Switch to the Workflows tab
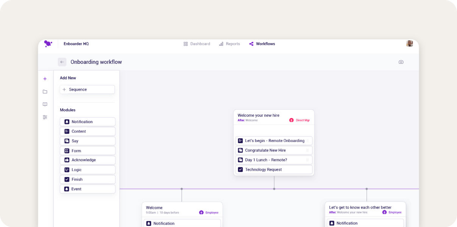This screenshot has width=457, height=227. 262,44
